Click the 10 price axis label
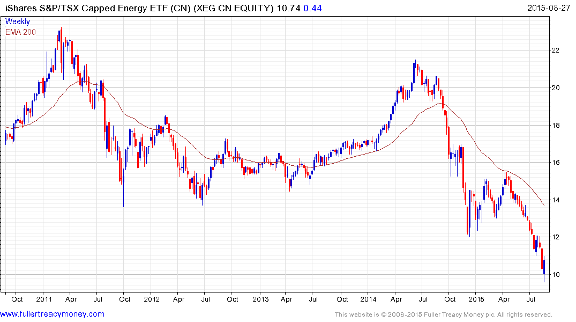Screen dimensions: 576x322 coord(556,275)
